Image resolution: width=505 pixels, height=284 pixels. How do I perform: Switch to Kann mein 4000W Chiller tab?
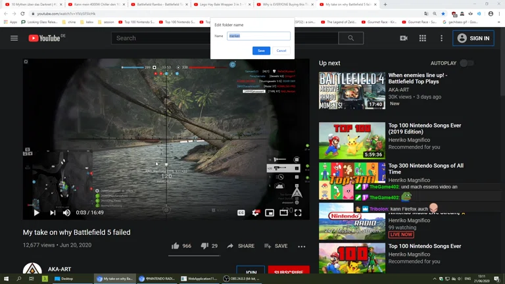(x=96, y=5)
